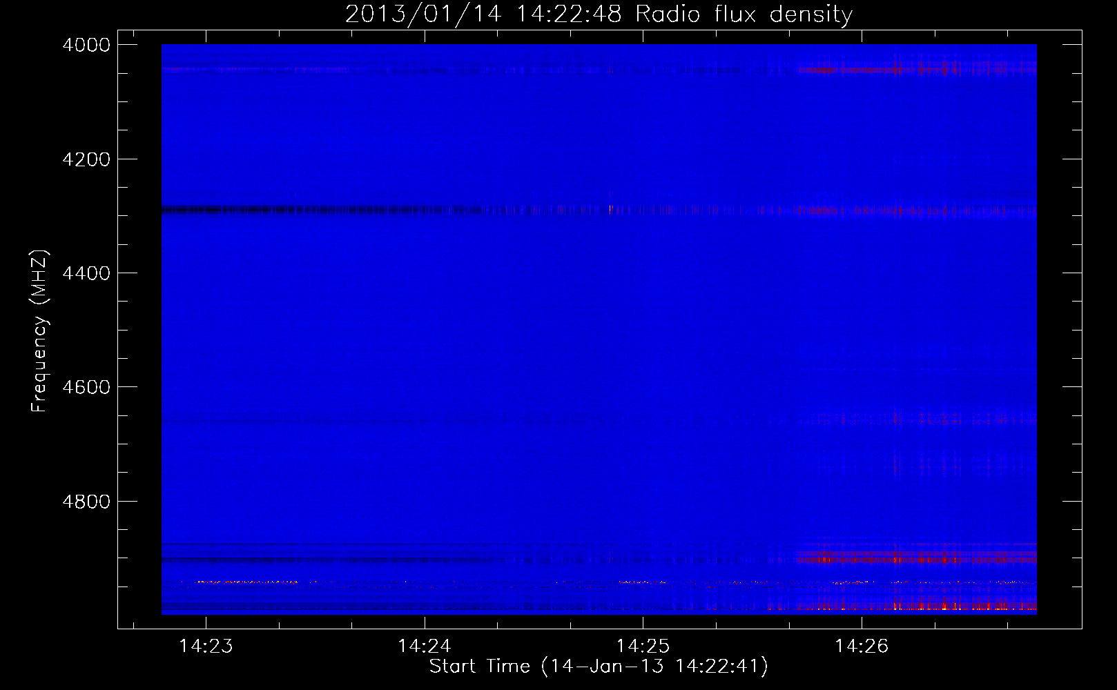
Task: Click the 4000 frequency tick label
Action: tap(86, 45)
